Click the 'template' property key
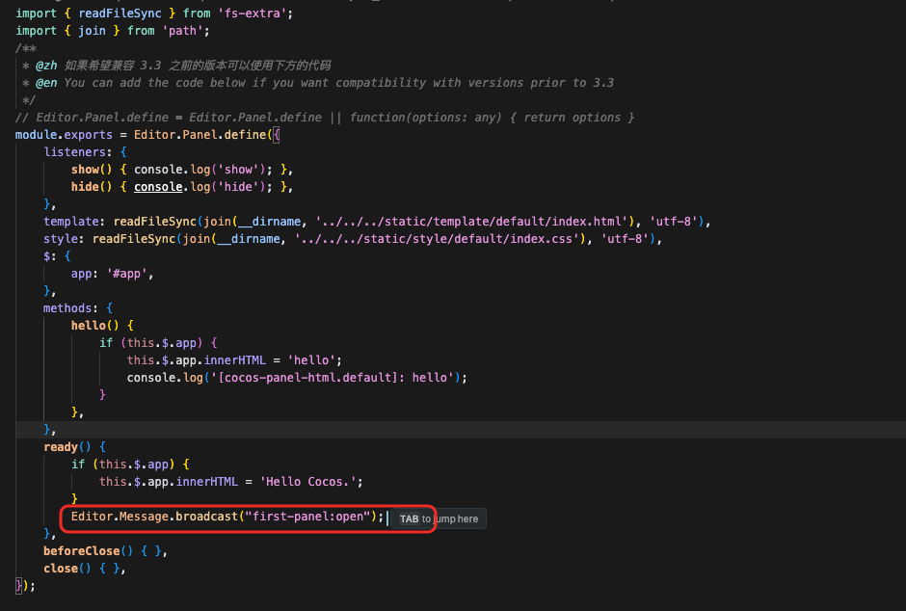Image resolution: width=906 pixels, height=611 pixels. pos(71,222)
